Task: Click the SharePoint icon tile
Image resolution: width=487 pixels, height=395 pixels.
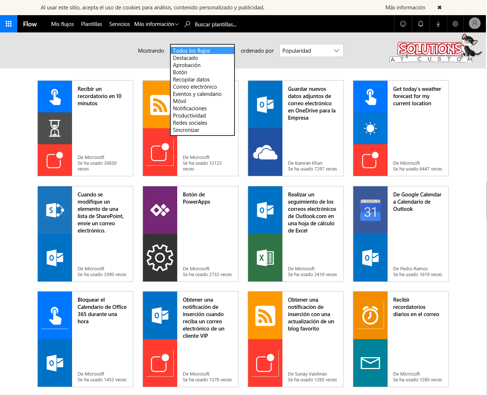Action: [55, 210]
